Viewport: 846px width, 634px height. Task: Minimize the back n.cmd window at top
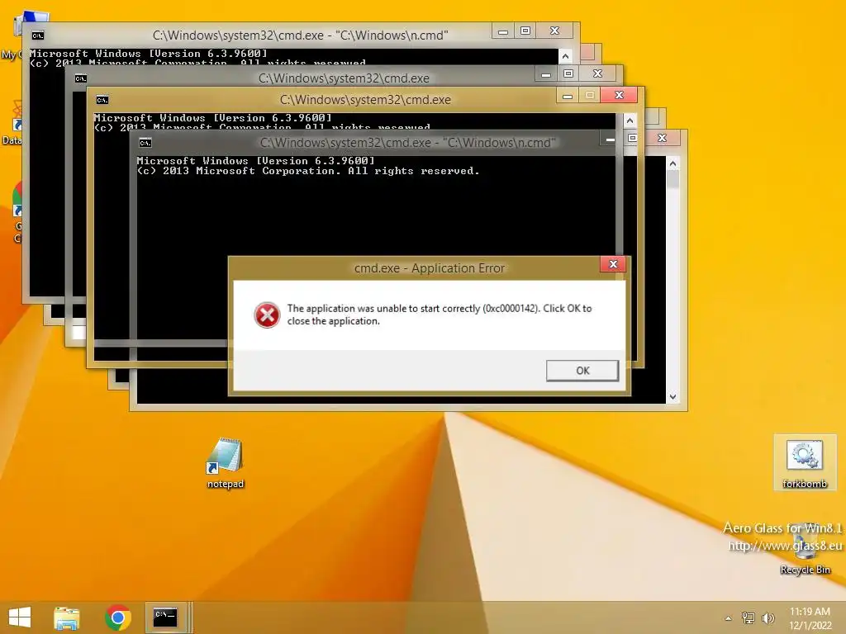tap(503, 31)
